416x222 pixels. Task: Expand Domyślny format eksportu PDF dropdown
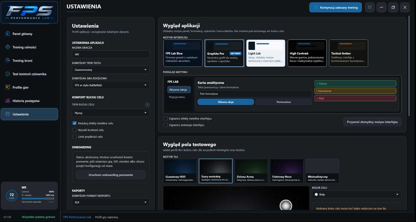click(111, 202)
